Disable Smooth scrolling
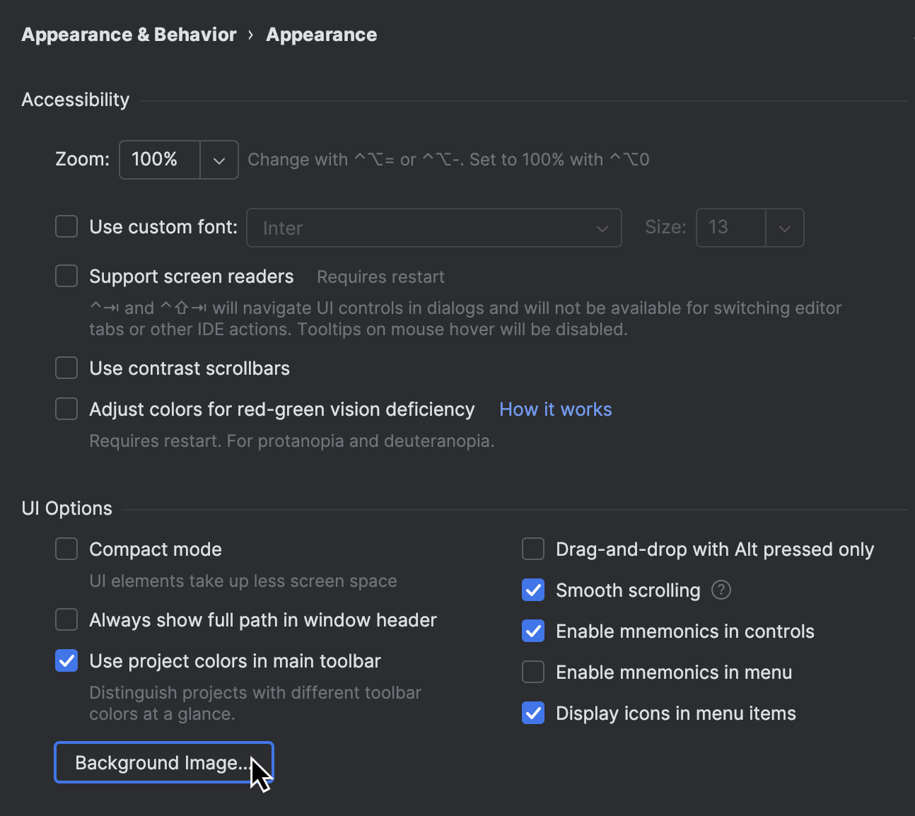Screen dimensions: 915x816 [532, 590]
